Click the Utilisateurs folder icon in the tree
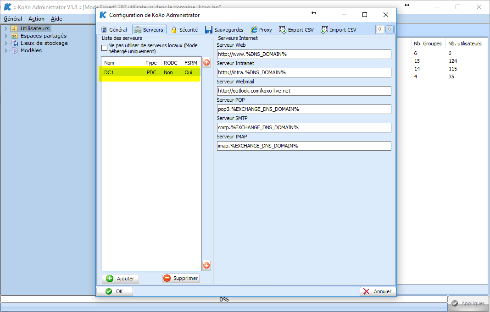Image resolution: width=490 pixels, height=312 pixels. coord(14,28)
